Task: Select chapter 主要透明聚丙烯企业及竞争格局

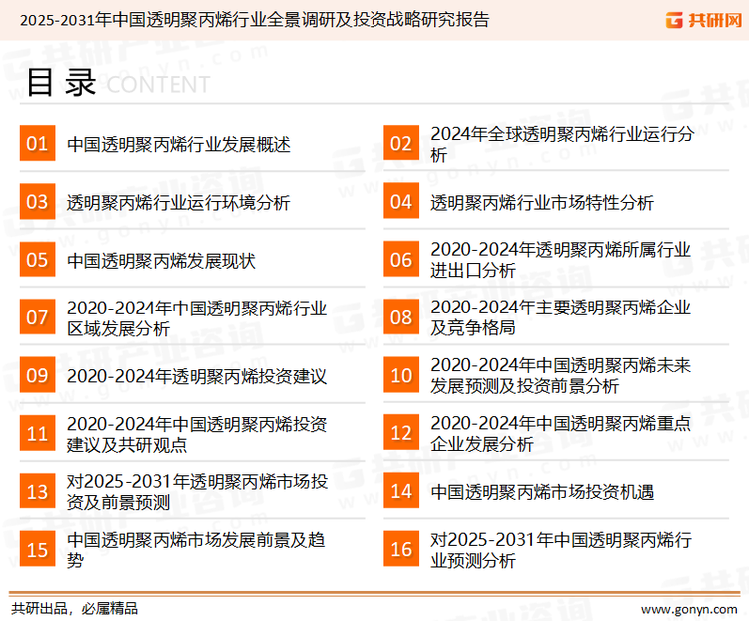Action: tap(561, 317)
